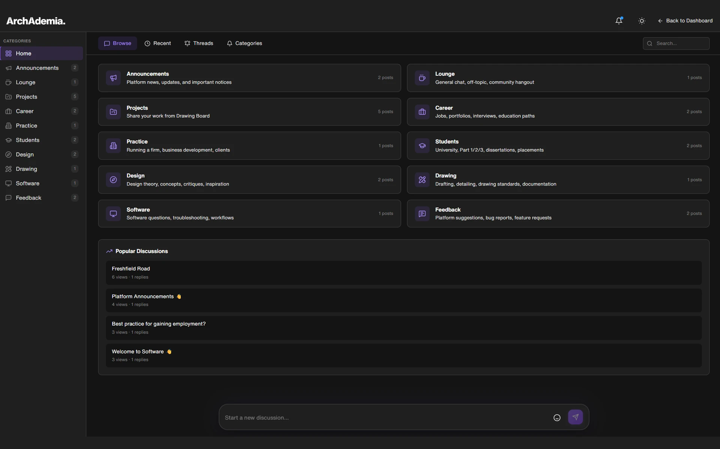Focus the Start a new discussion box

pos(382,418)
